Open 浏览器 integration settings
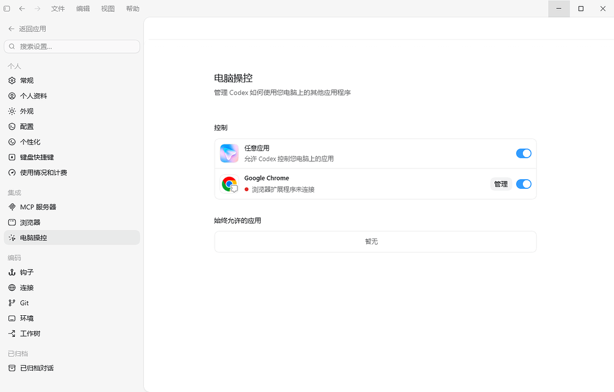Viewport: 614px width, 392px height. (72, 222)
